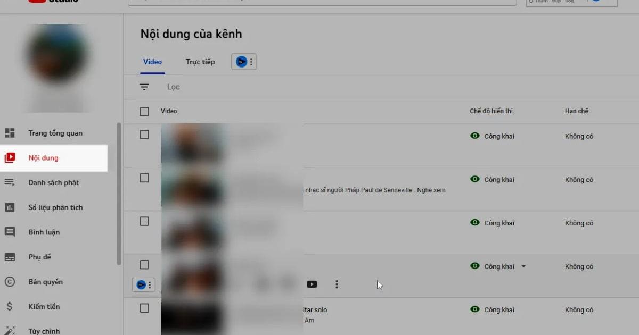Open the three-dot options menu on the hovered video

[x=337, y=284]
